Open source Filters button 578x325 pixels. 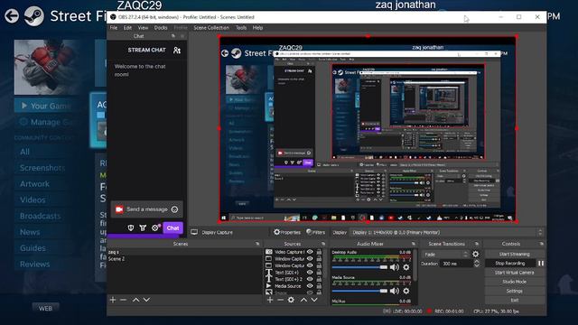tap(315, 232)
